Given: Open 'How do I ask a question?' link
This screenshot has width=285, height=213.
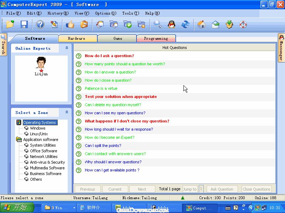Looking at the screenshot, I should point(109,56).
